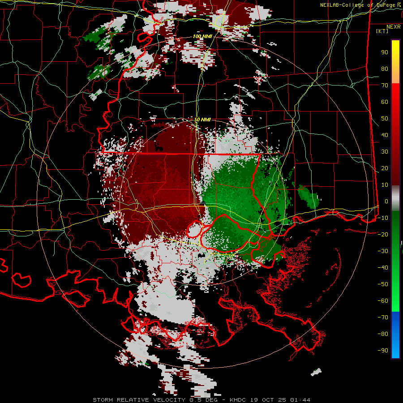The height and width of the screenshot is (403, 403).
Task: Click the -10 scale value
Action: (383, 218)
